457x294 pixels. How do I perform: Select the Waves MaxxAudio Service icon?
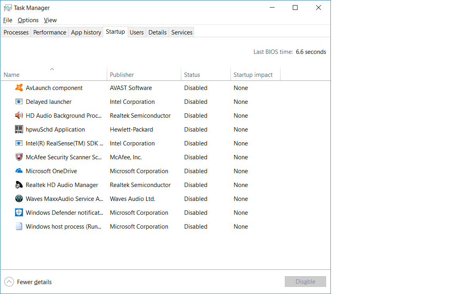point(19,199)
